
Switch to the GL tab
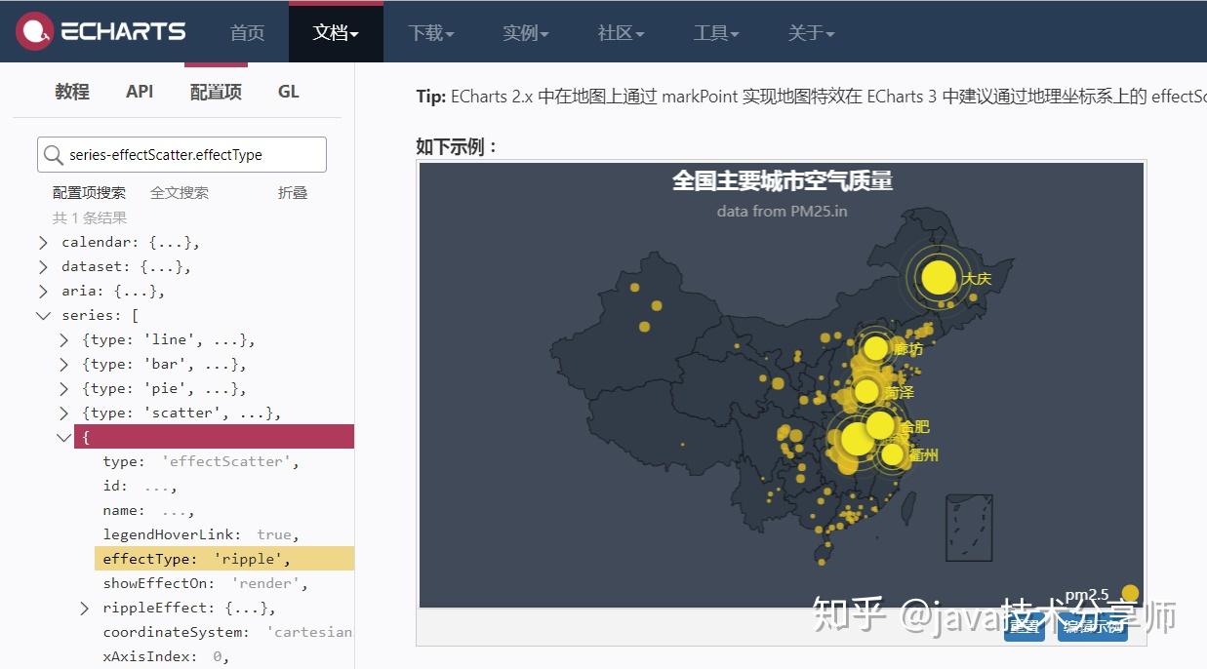coord(288,91)
